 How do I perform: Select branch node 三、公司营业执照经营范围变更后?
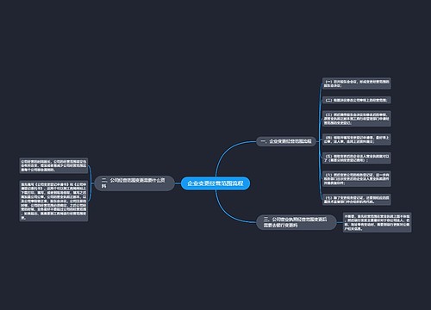(x=296, y=222)
